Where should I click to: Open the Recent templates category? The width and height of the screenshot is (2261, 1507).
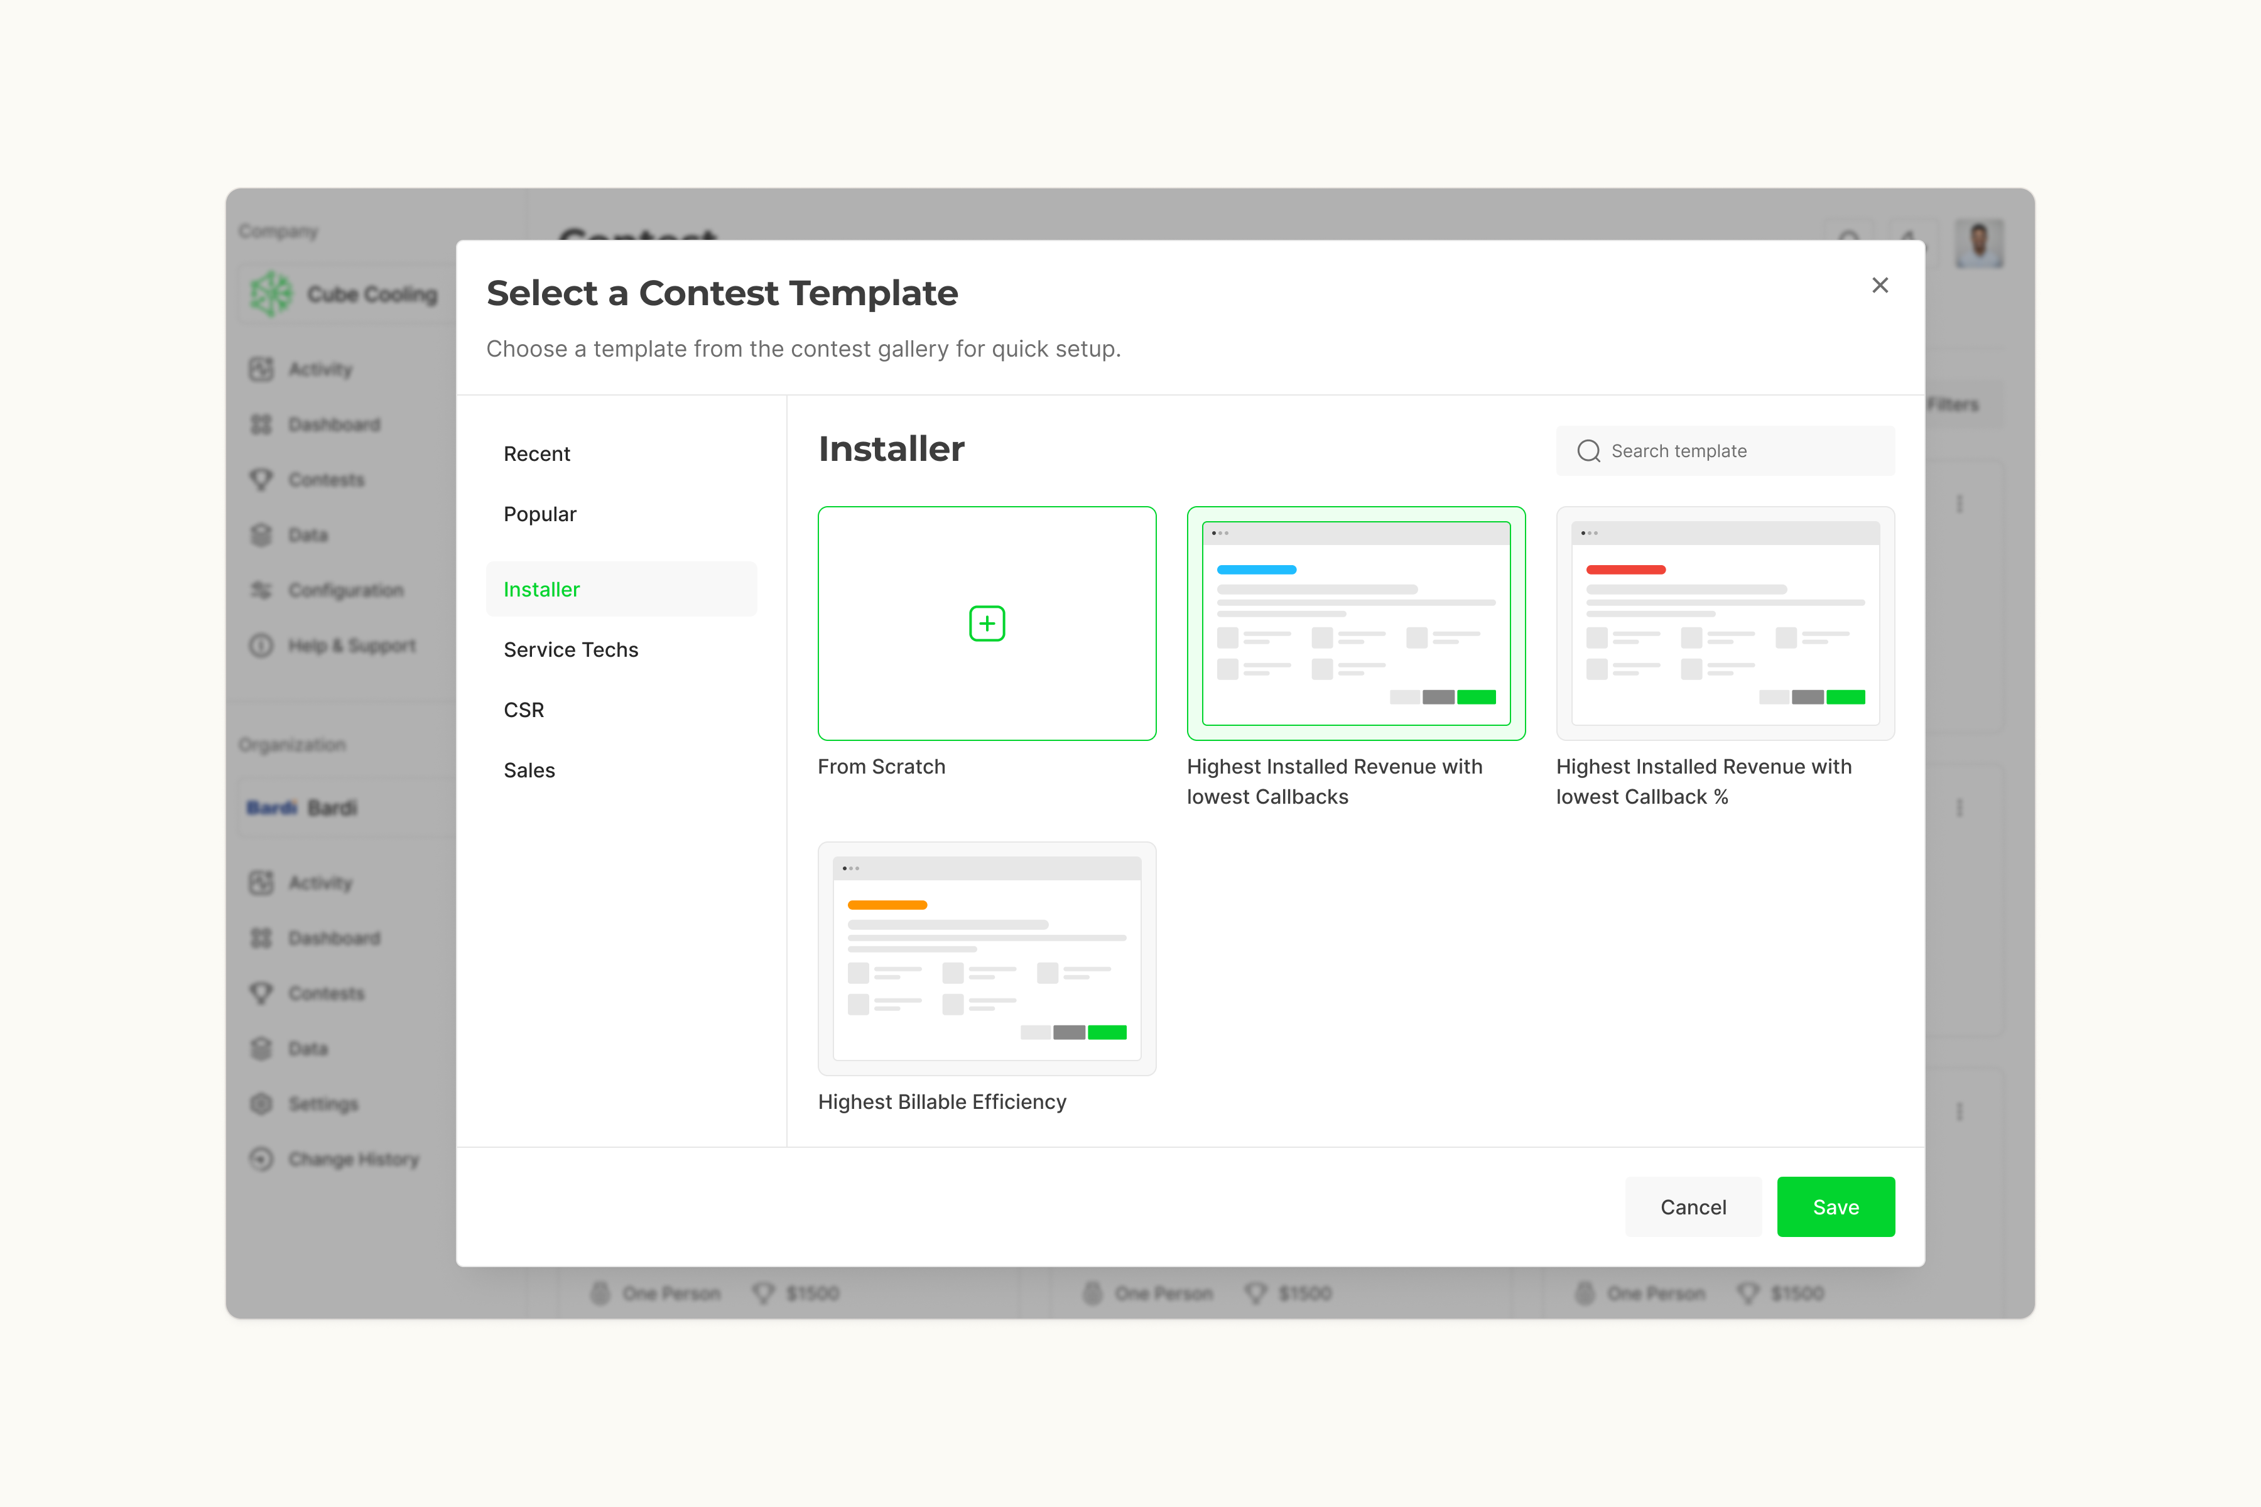tap(536, 453)
